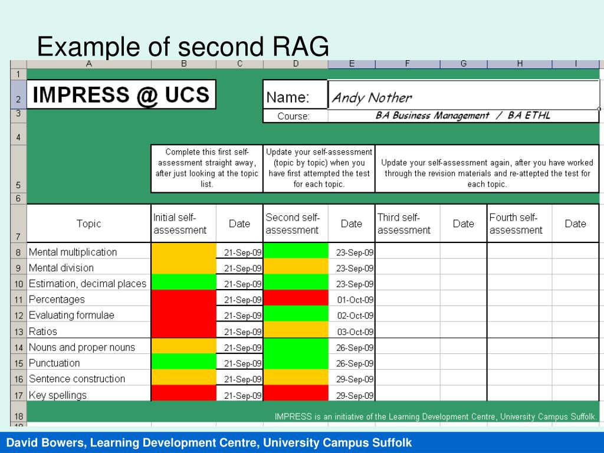Click the Third self-assessment heading cell
Viewport: 604px width, 453px height.
tap(408, 224)
